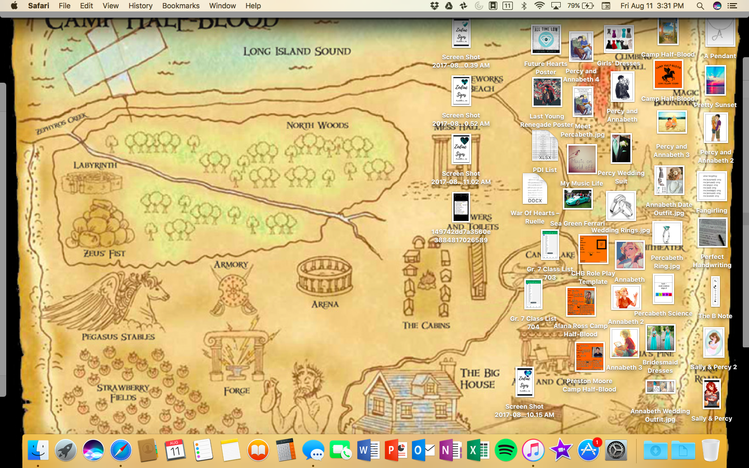Open Spotlight search magnifier icon
The width and height of the screenshot is (749, 468).
[700, 6]
